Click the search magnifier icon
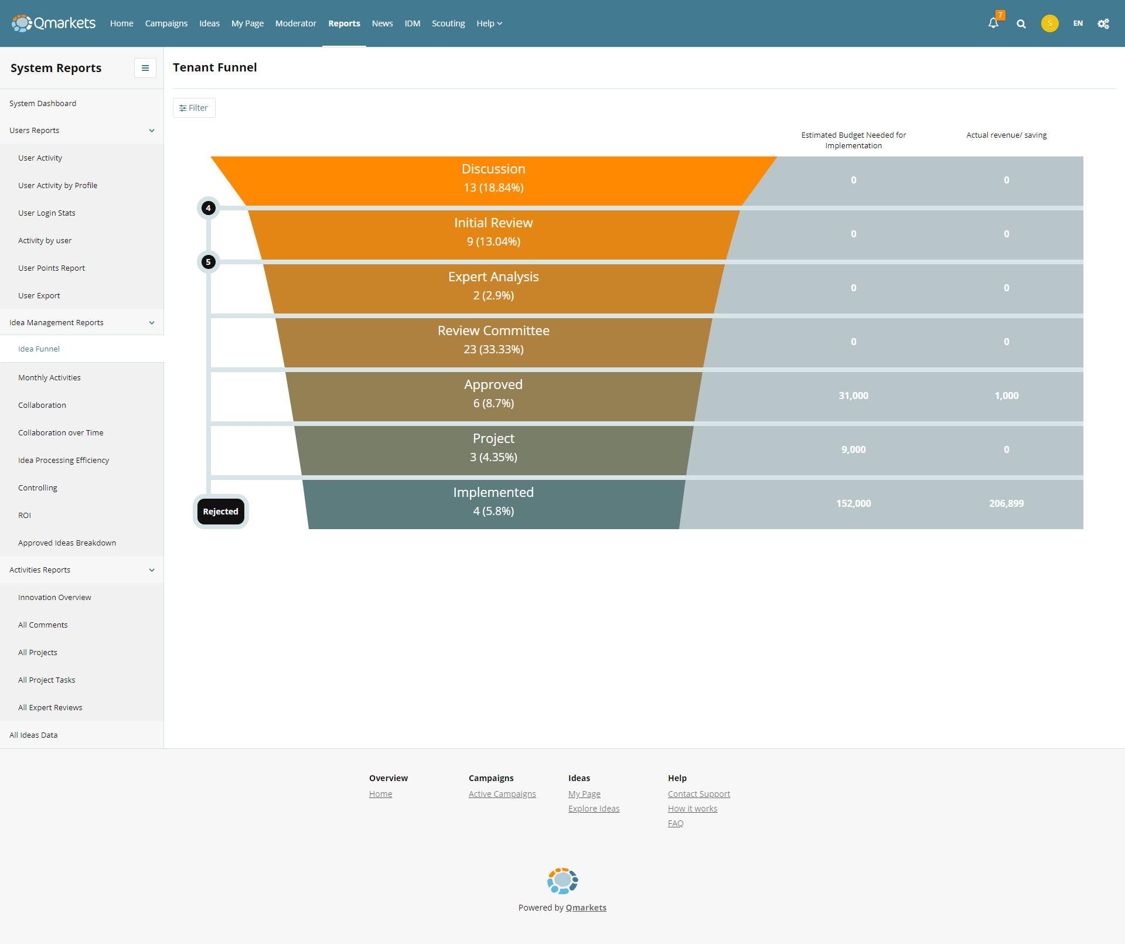Image resolution: width=1125 pixels, height=944 pixels. point(1021,23)
